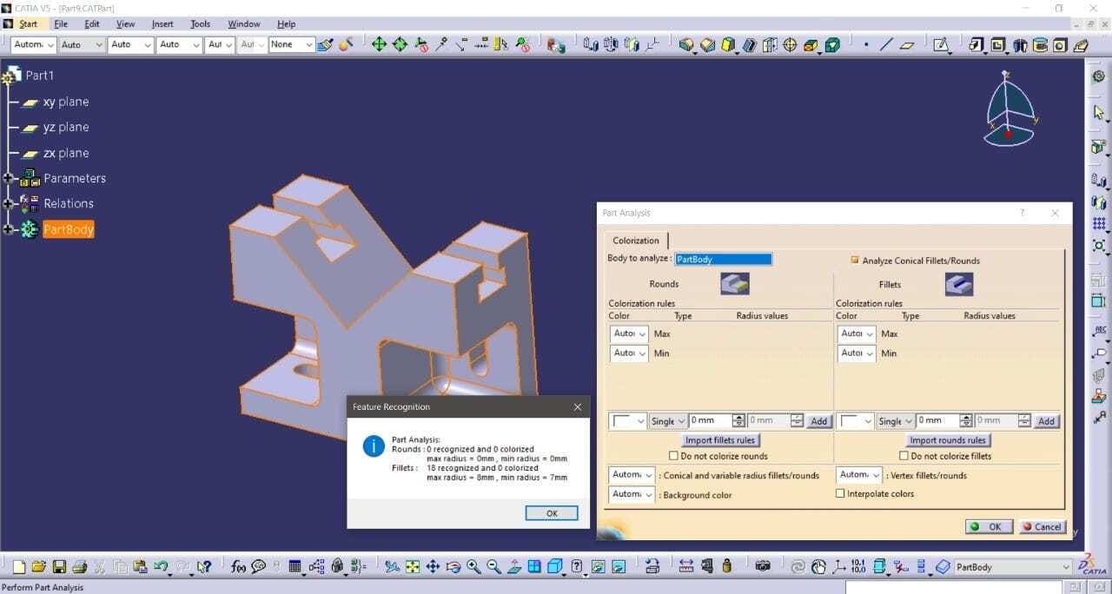The height and width of the screenshot is (594, 1112).
Task: Enable Do not colorize rounds
Action: tap(674, 456)
